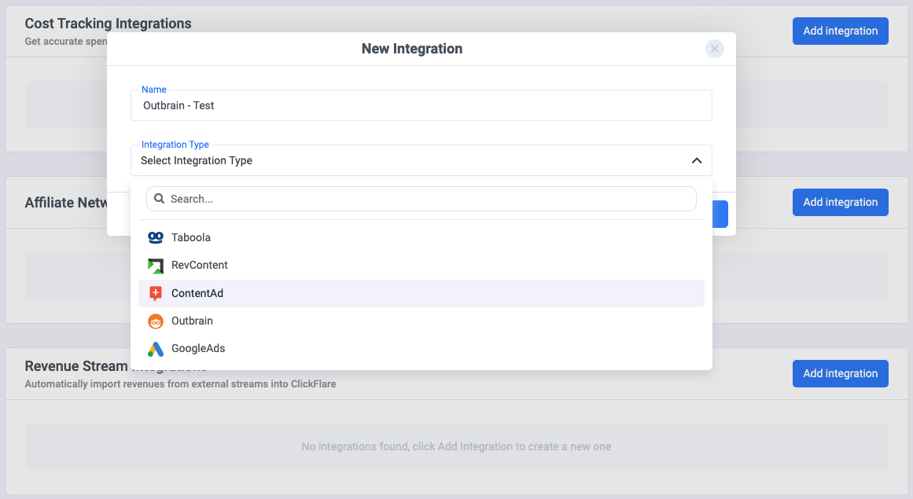Select GoogleAds integration type
This screenshot has height=499, width=913.
pyautogui.click(x=421, y=348)
